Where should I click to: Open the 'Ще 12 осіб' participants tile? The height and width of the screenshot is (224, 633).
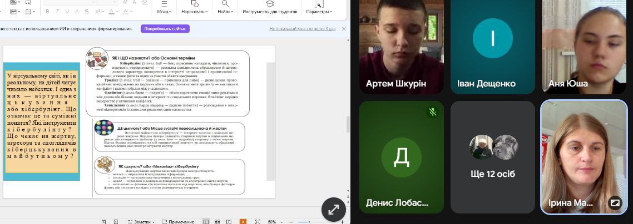point(493,157)
